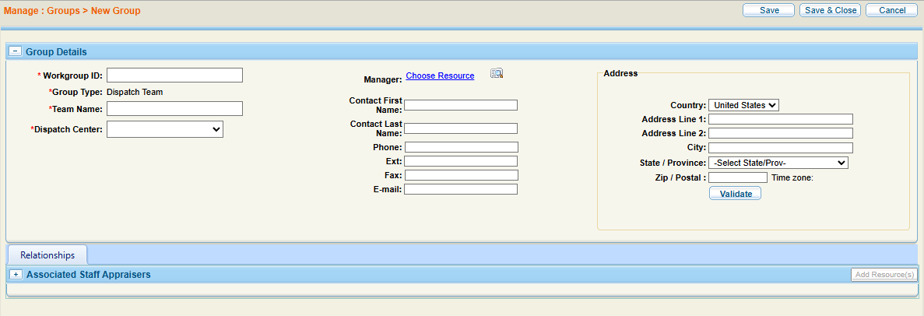Select the Contact Last Name field

[461, 128]
